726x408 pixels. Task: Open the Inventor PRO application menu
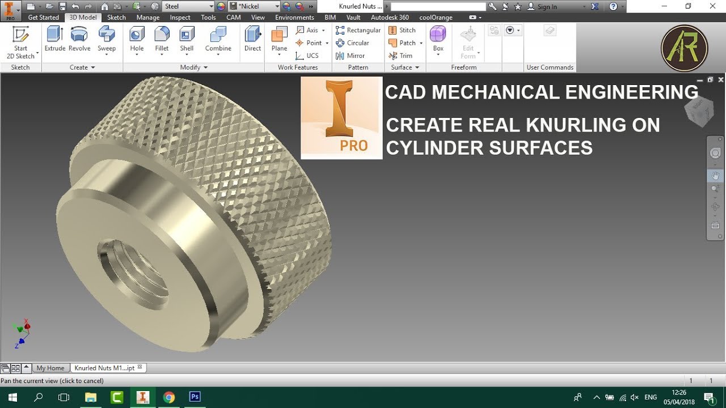10,10
